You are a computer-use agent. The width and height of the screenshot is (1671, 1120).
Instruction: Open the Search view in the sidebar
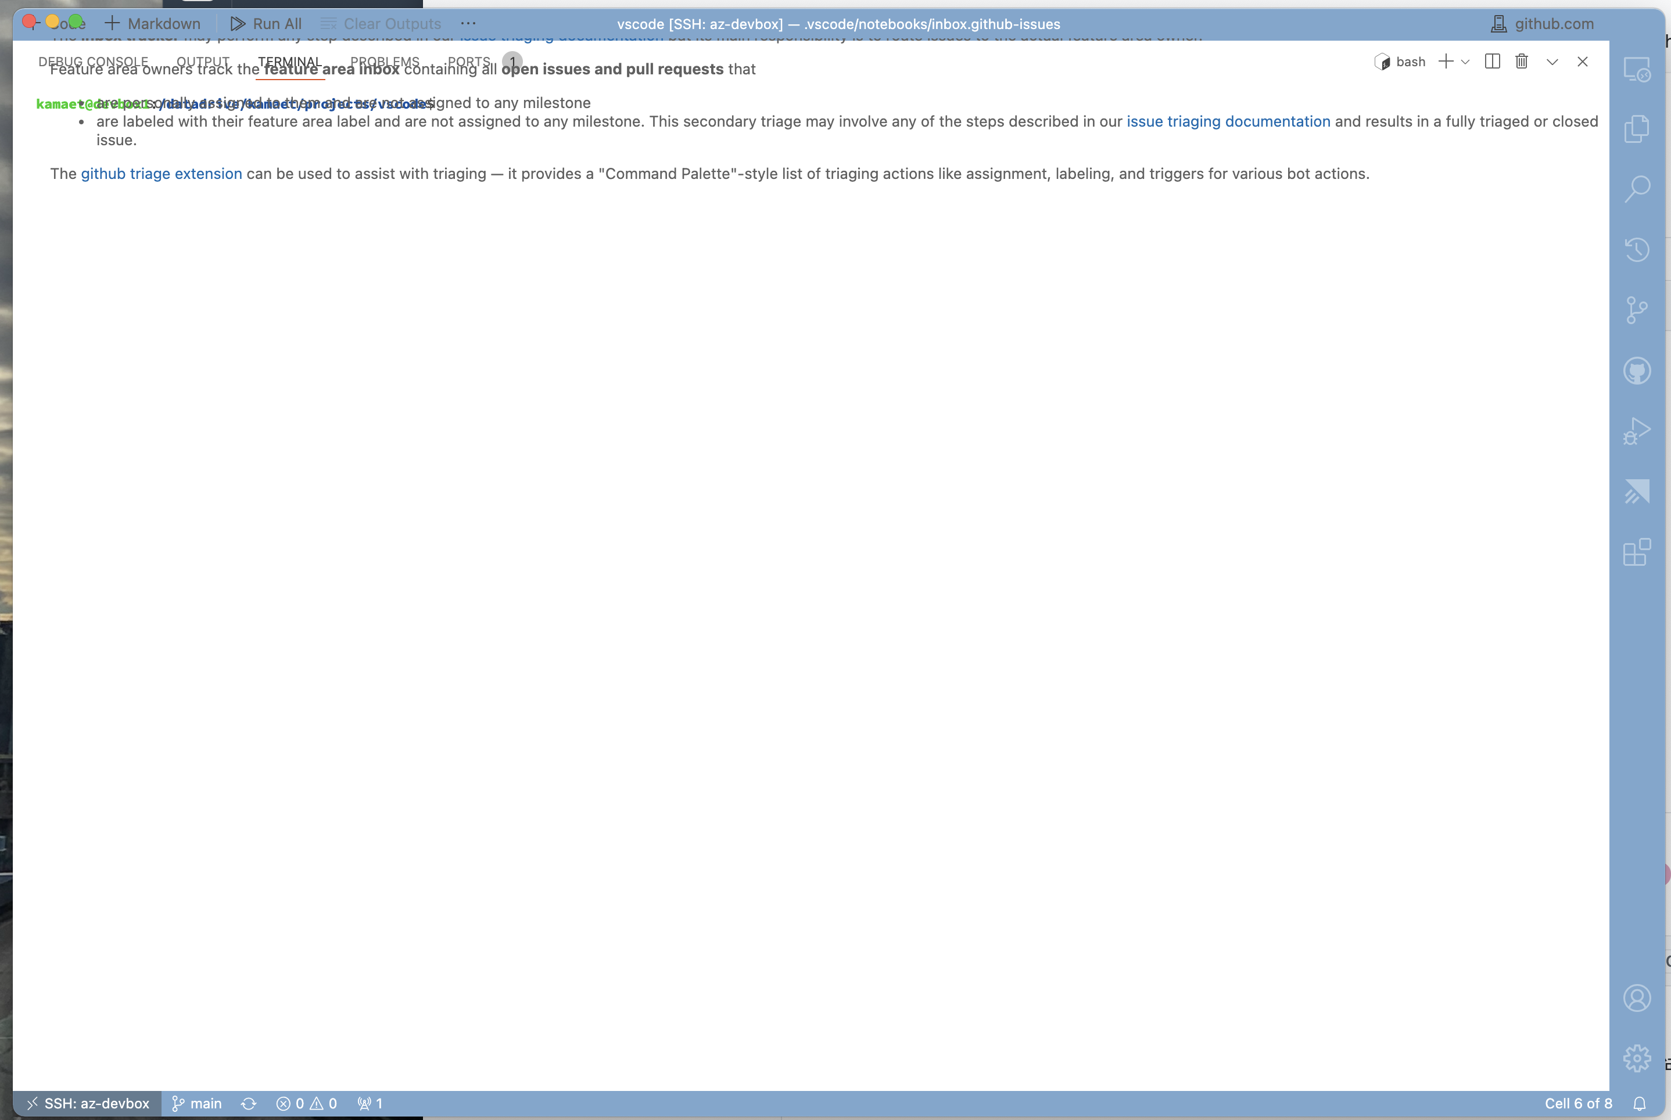1637,188
